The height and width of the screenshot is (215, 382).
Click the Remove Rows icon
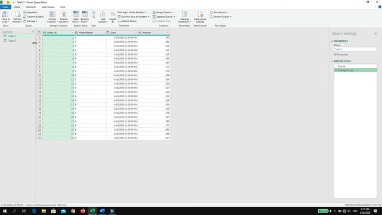(85, 14)
